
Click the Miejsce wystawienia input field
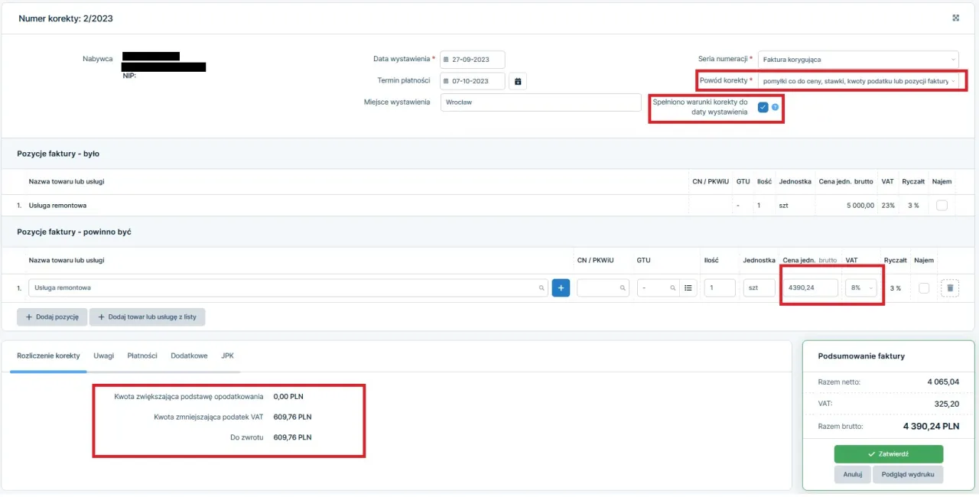(x=540, y=102)
